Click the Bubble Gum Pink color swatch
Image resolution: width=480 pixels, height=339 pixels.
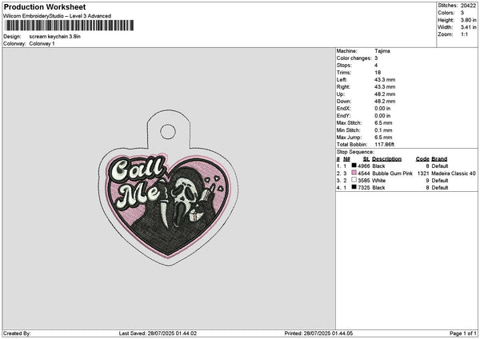point(354,173)
